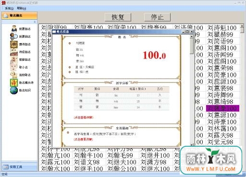Close the 姓名信息 dialog
Image resolution: width=246 pixels, height=177 pixels.
click(192, 32)
